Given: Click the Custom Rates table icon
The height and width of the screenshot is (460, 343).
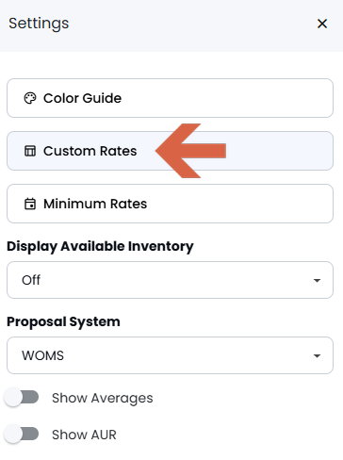Looking at the screenshot, I should point(30,151).
